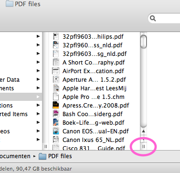
Task: Click the icon of AirPort Ex...cation.pdf
Action: coord(56,71)
